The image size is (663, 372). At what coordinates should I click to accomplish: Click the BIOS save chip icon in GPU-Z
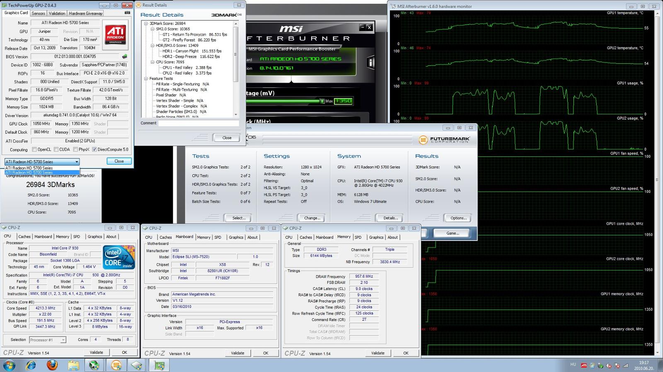coord(124,56)
